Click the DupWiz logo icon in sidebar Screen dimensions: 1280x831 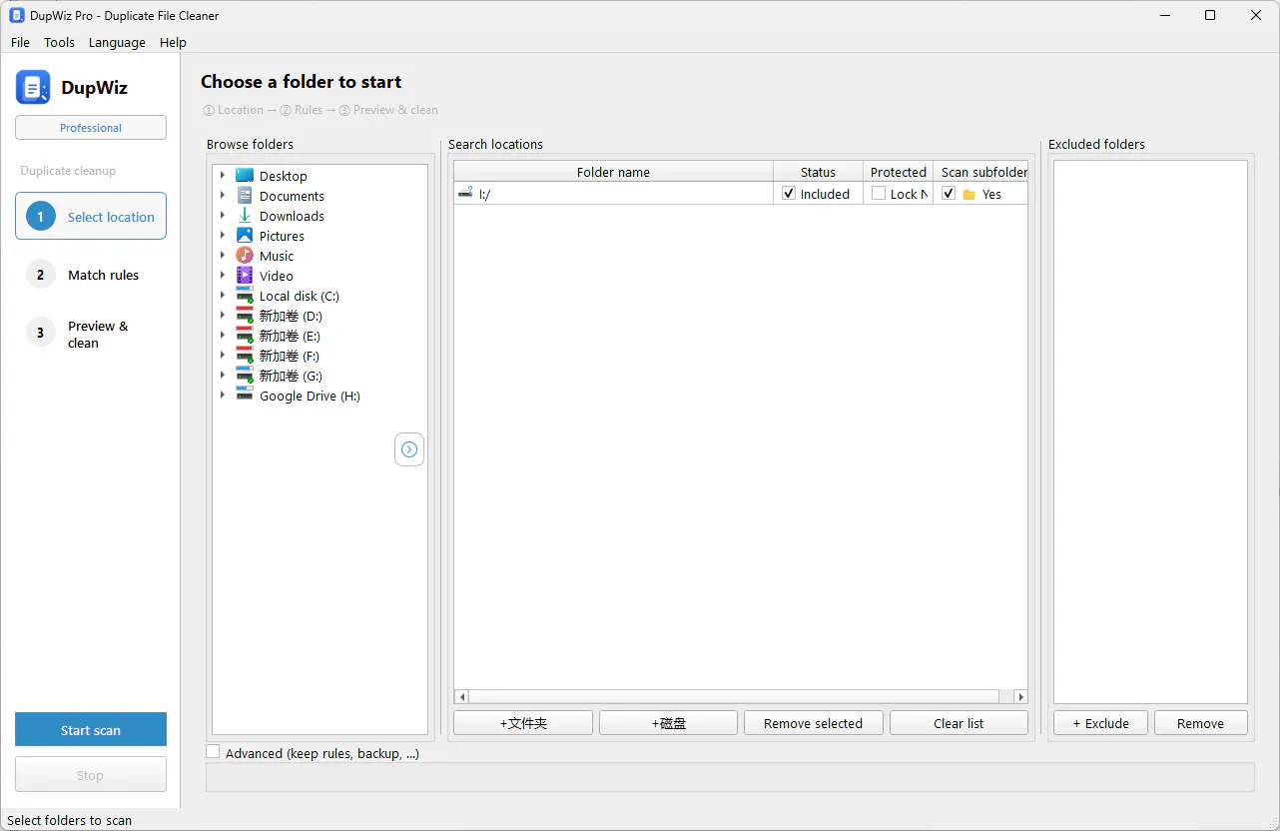[x=33, y=87]
